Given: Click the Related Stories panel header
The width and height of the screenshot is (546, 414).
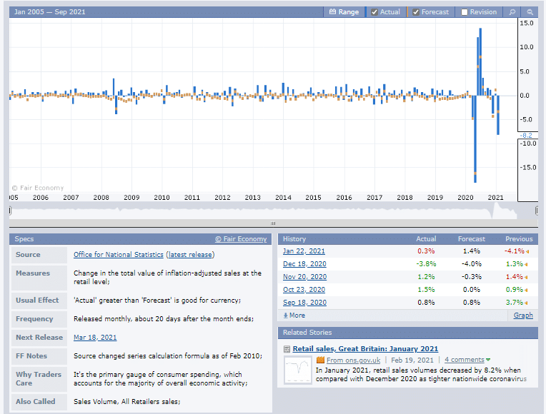Looking at the screenshot, I should 408,333.
